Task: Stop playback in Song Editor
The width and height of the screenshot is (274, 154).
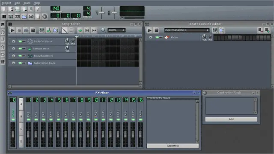Action: [33, 30]
